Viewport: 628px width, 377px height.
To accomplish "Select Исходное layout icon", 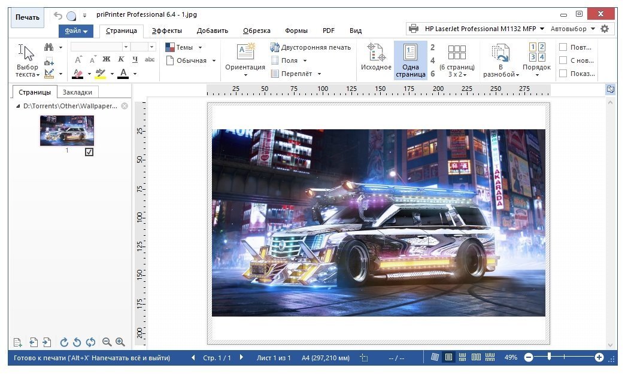I will pos(376,57).
